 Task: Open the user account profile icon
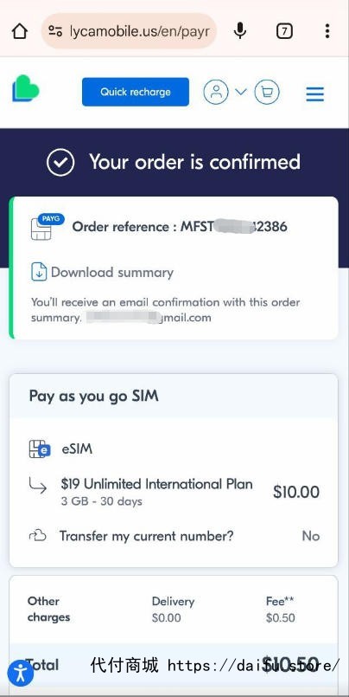216,92
